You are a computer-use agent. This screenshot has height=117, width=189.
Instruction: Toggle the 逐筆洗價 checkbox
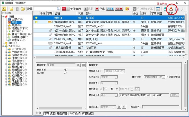click(168, 77)
